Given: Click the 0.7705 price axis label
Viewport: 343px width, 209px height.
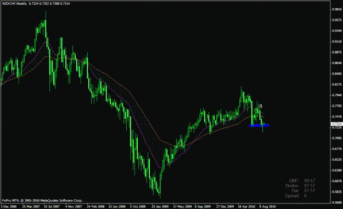Looking at the screenshot, I should (336, 106).
